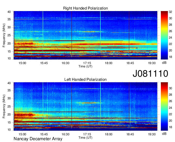Click 35 MHz tick on Left Handed frequency axis

pos(9,90)
